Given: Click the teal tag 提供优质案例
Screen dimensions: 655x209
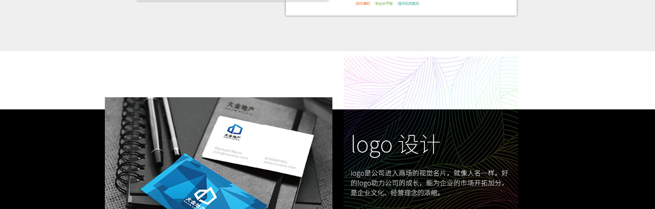Looking at the screenshot, I should [x=408, y=4].
